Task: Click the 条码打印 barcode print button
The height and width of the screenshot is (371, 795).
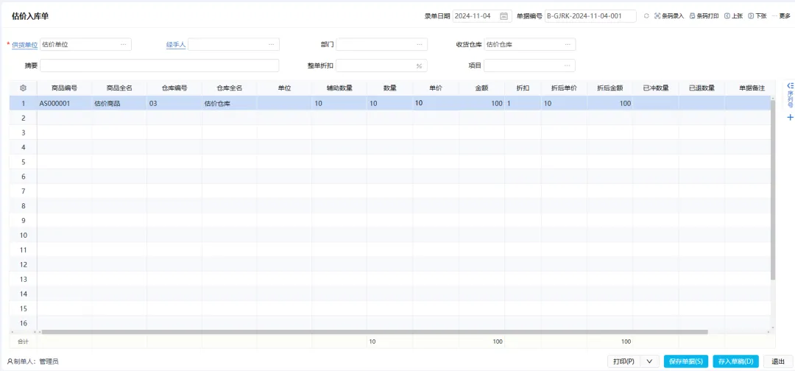Action: tap(704, 15)
